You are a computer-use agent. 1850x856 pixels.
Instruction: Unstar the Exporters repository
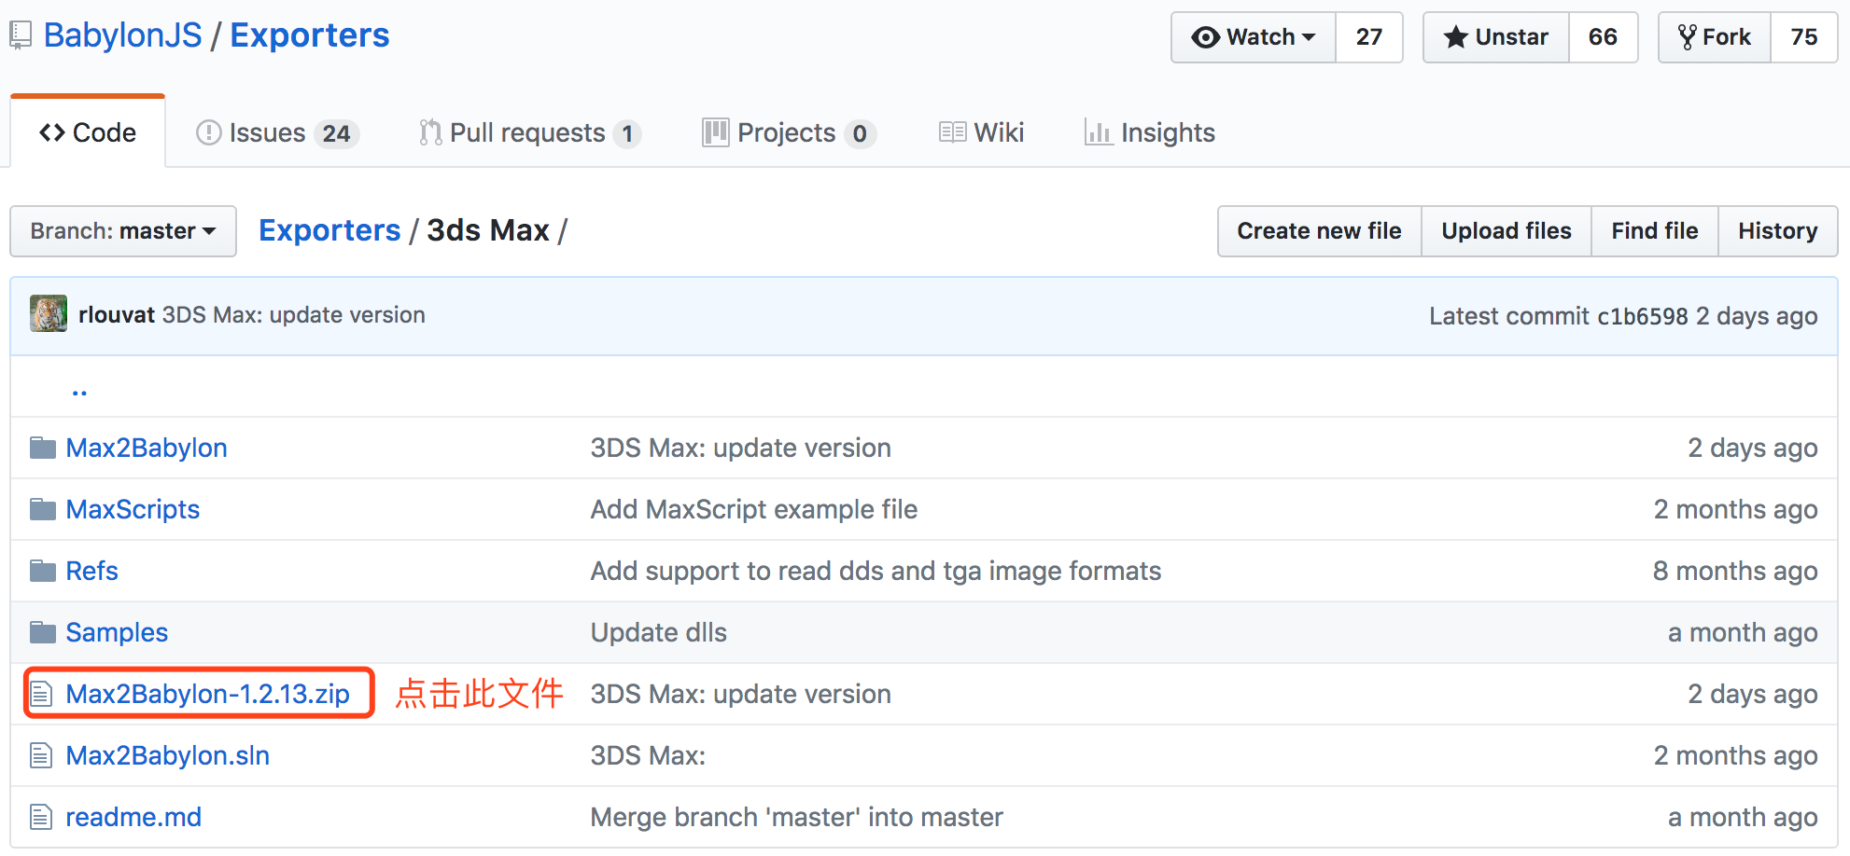[x=1495, y=37]
